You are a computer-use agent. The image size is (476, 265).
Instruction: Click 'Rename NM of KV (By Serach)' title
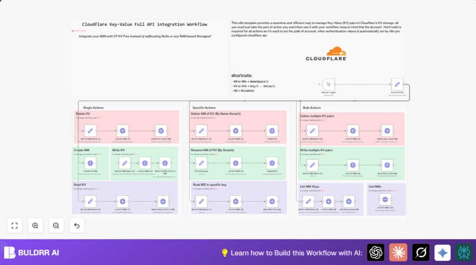point(212,150)
